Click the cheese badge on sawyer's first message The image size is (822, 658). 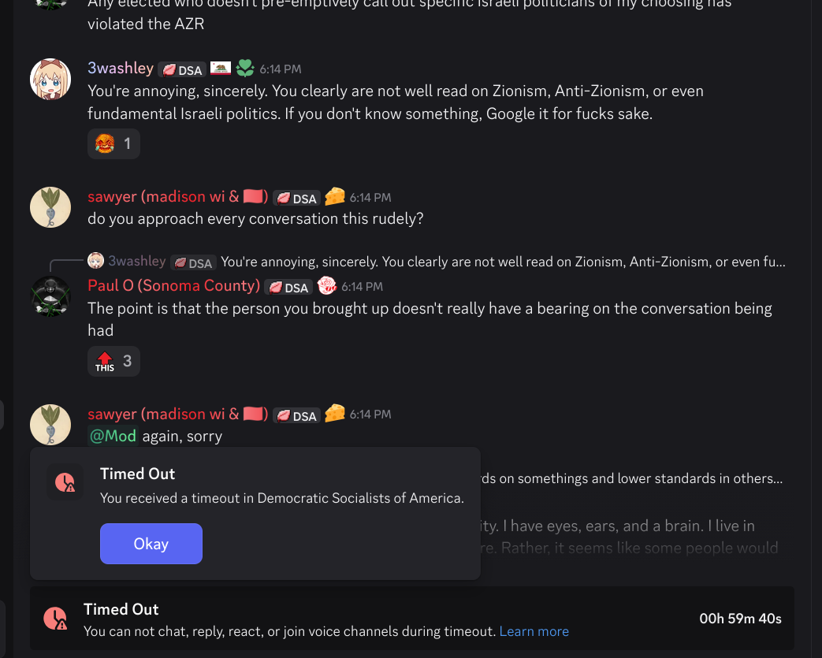[x=335, y=197]
